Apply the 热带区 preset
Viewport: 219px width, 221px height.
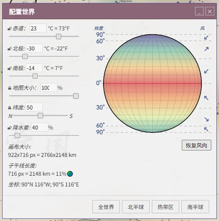[166, 207]
